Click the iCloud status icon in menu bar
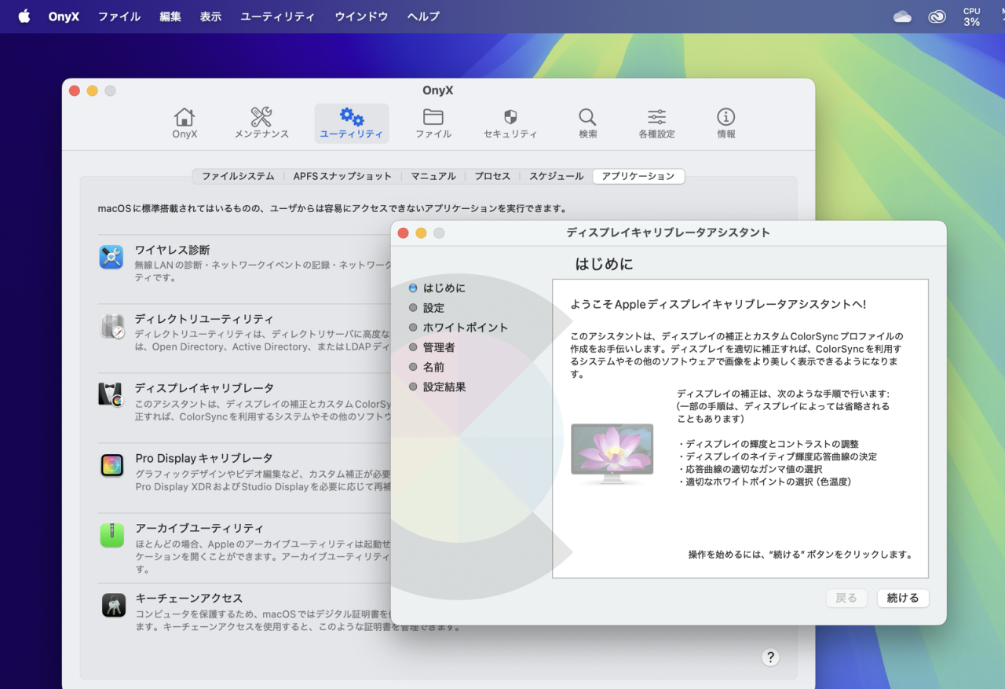This screenshot has width=1005, height=689. (x=902, y=16)
